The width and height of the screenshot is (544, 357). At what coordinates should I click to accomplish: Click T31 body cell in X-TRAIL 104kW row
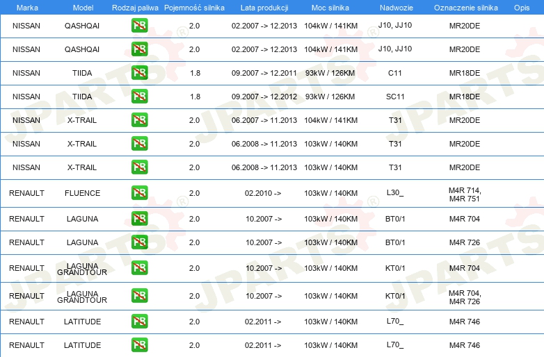[x=395, y=120]
